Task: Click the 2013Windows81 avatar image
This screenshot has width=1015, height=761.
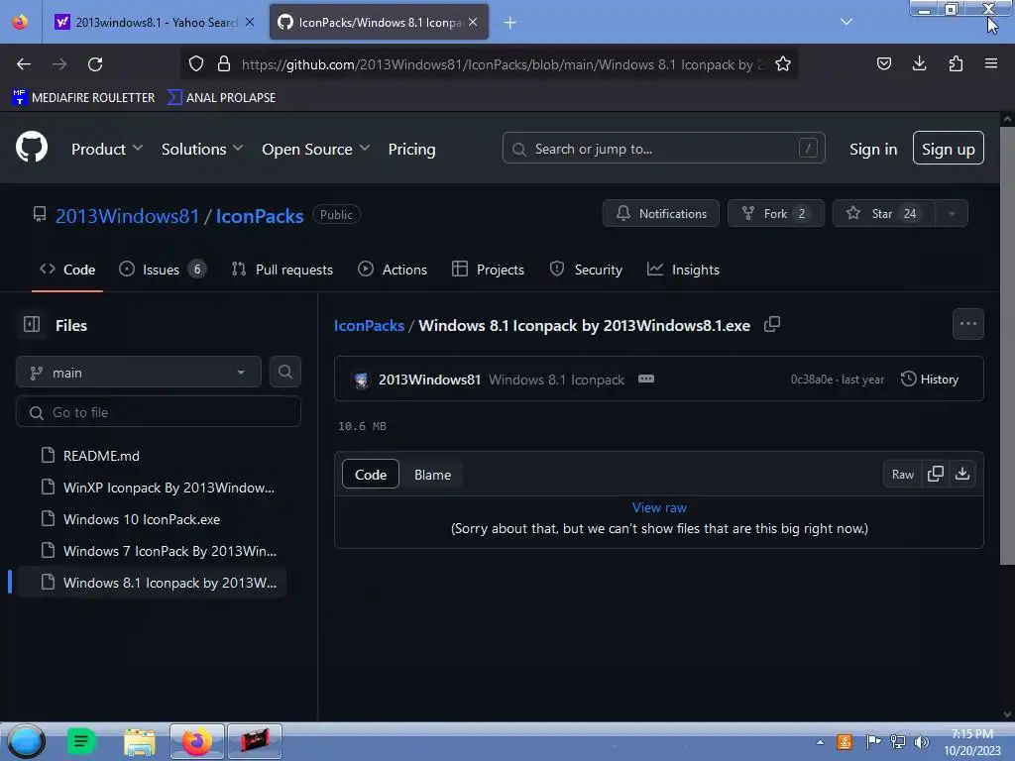Action: click(x=361, y=380)
